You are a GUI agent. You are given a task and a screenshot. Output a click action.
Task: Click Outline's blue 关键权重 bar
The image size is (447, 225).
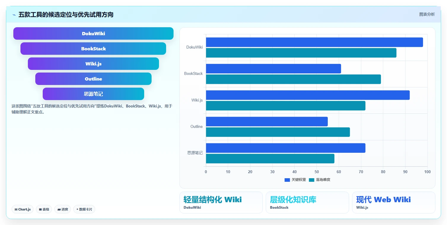(267, 122)
